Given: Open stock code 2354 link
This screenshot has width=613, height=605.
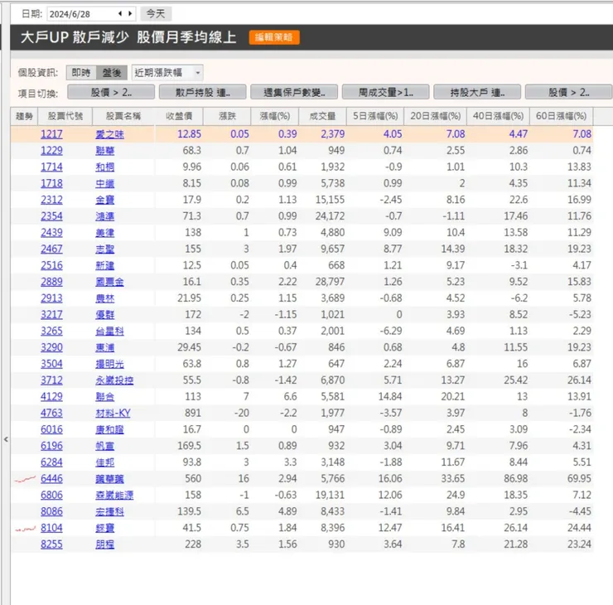Looking at the screenshot, I should 51,216.
